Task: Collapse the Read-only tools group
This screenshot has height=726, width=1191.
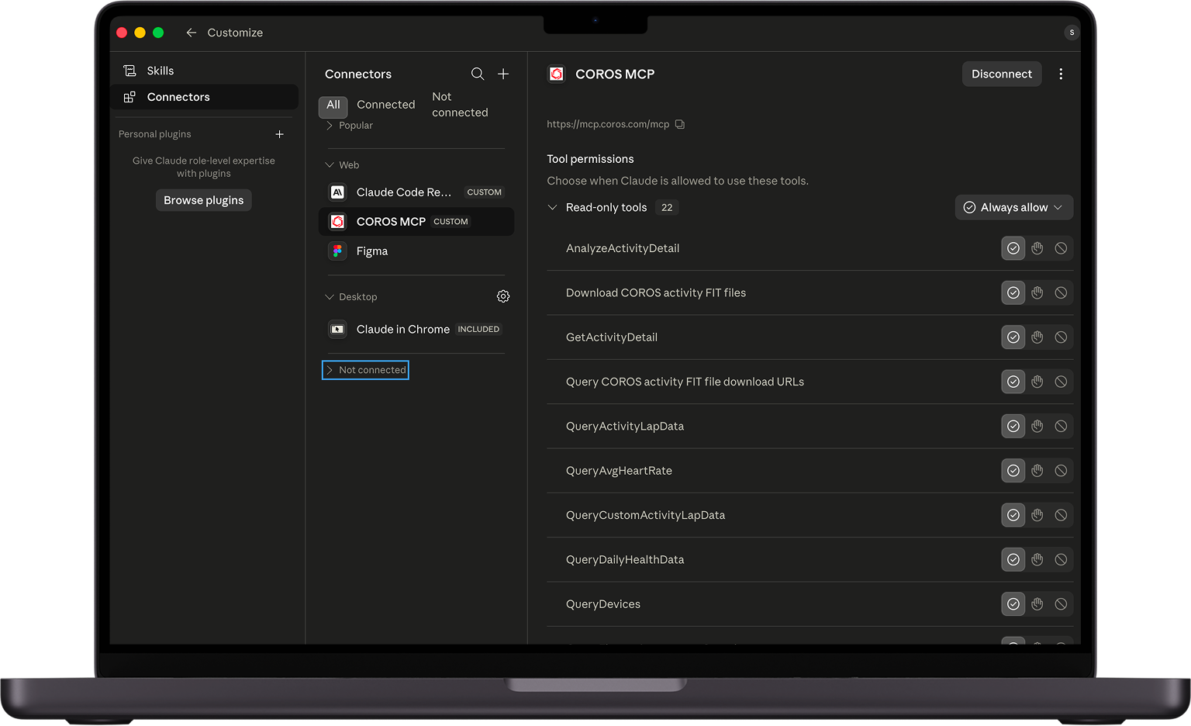Action: click(553, 207)
